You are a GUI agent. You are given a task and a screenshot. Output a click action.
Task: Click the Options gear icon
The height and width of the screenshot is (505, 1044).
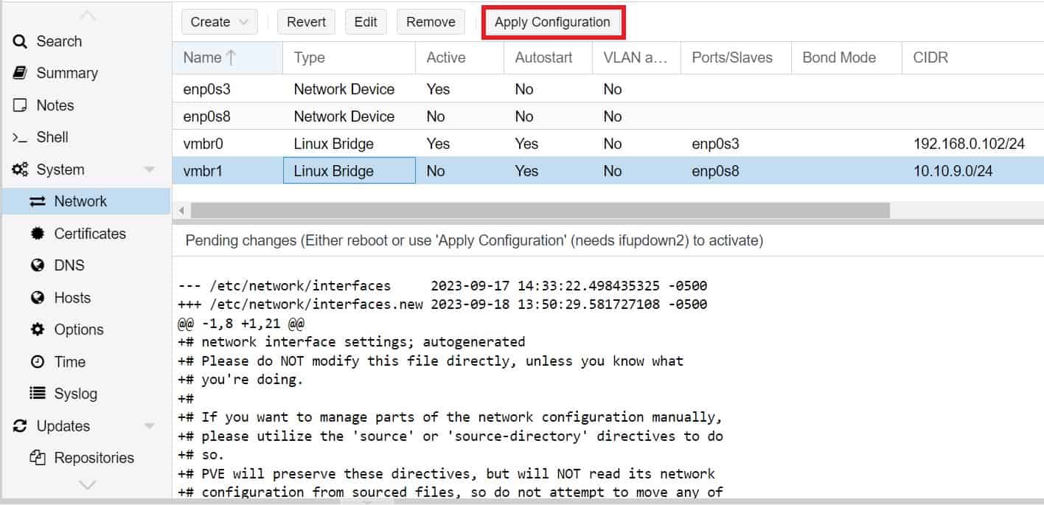click(38, 330)
